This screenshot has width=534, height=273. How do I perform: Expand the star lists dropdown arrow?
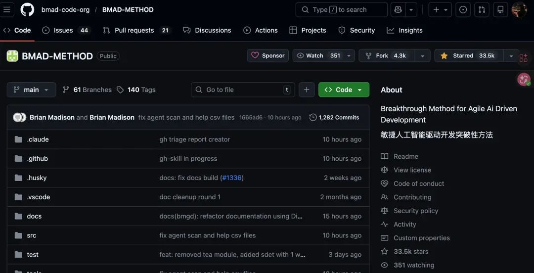tap(511, 55)
